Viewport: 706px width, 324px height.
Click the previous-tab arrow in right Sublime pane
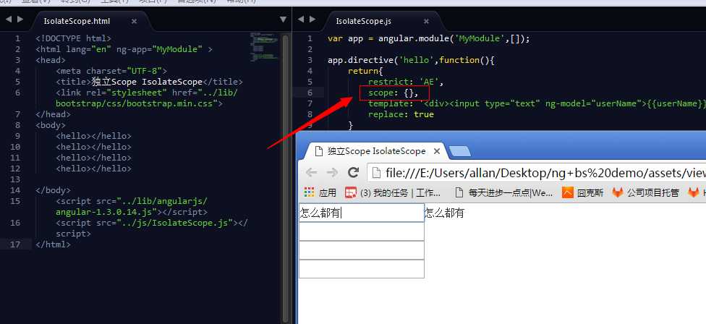(301, 20)
